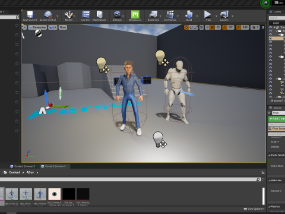
Task: Open the Settings dropdown arrow
Action: point(123,16)
